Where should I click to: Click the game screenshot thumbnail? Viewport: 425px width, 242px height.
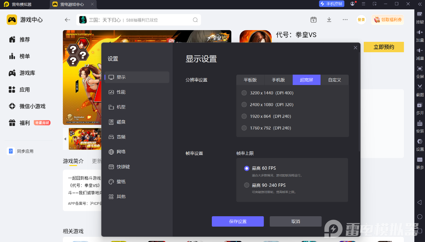[85, 139]
